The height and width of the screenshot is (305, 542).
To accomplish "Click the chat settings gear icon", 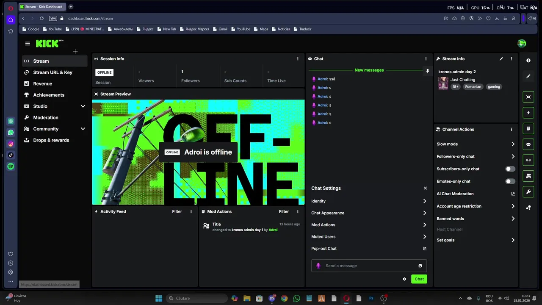I will click(404, 279).
